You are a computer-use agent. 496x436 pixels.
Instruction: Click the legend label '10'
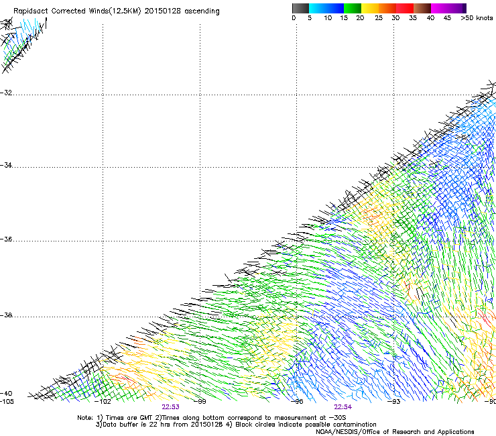[x=328, y=18]
